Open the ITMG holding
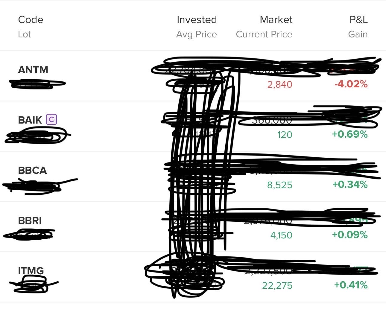The height and width of the screenshot is (321, 386). (193, 277)
